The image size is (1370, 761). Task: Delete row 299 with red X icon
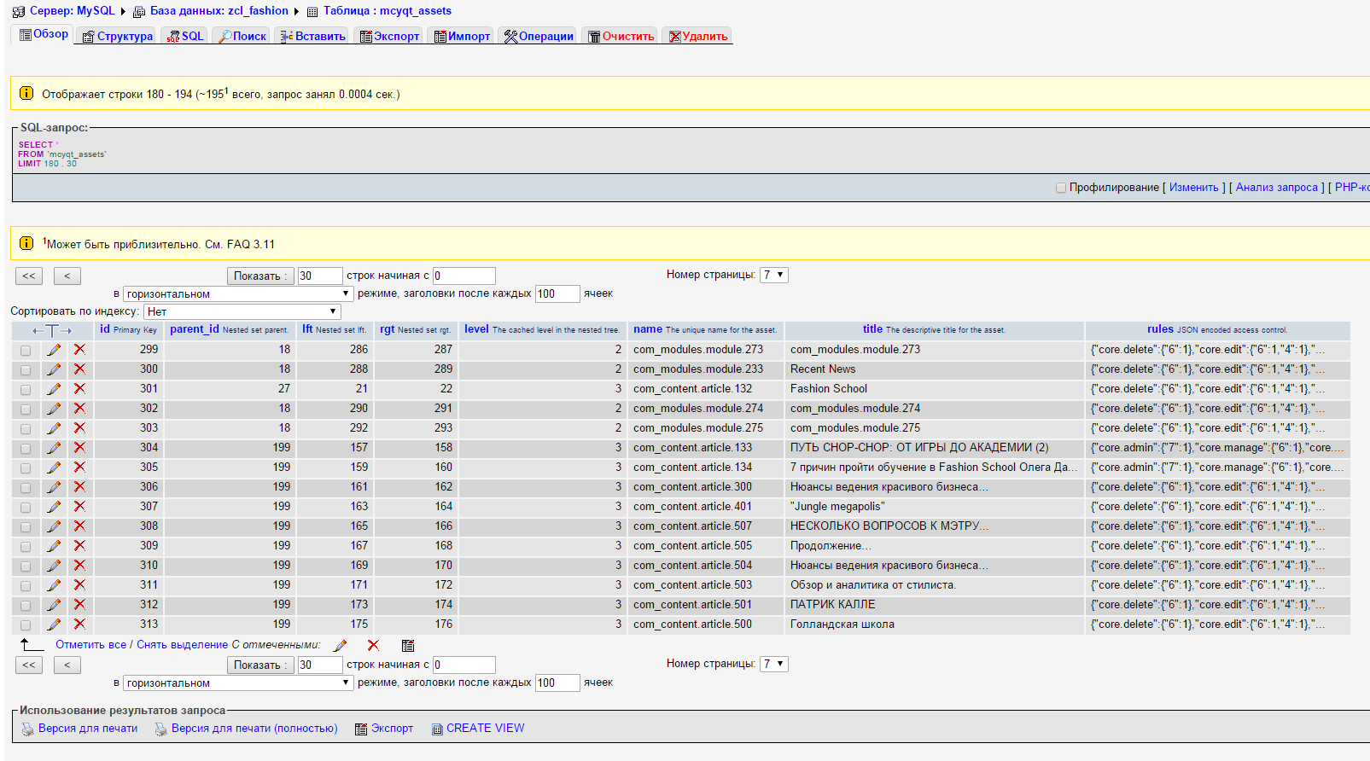pyautogui.click(x=79, y=349)
